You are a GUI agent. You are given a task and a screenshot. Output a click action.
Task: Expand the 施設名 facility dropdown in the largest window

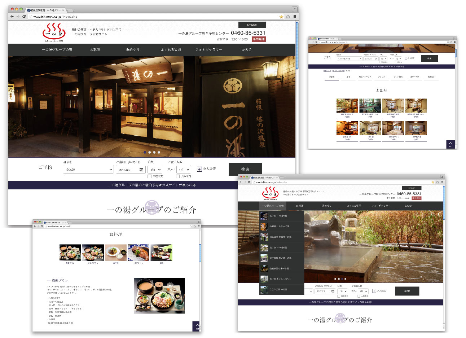point(89,170)
